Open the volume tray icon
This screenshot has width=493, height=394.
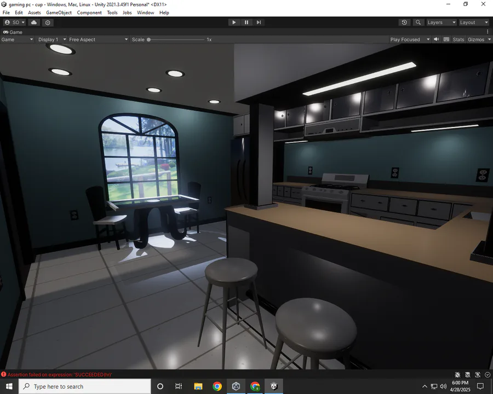tap(443, 386)
